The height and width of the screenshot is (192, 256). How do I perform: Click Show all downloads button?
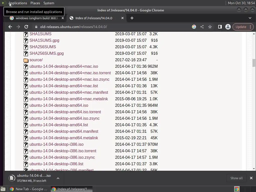click(236, 178)
